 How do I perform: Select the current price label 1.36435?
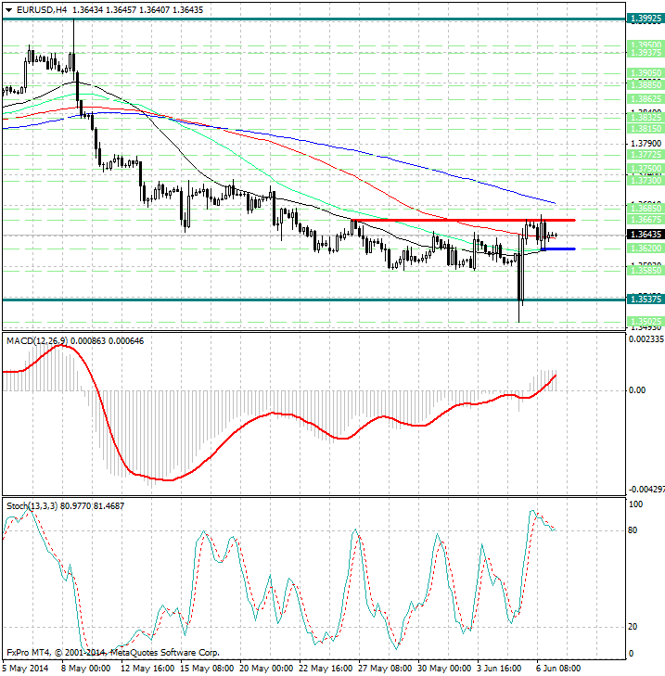(x=646, y=235)
